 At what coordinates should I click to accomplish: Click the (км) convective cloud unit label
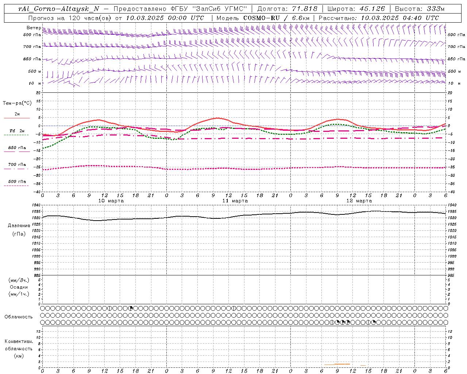tap(19, 356)
